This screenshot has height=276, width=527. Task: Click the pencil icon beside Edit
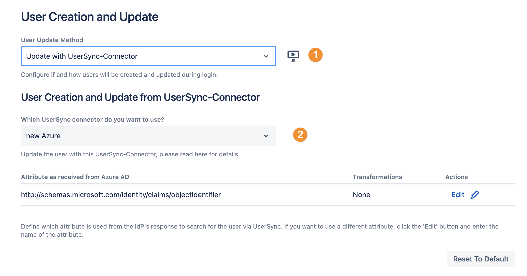pos(475,195)
